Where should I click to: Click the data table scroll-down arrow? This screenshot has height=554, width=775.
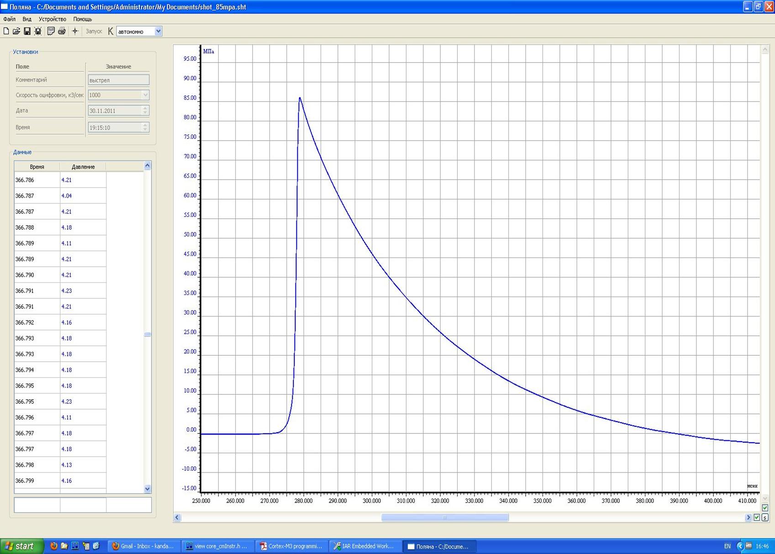tap(148, 489)
